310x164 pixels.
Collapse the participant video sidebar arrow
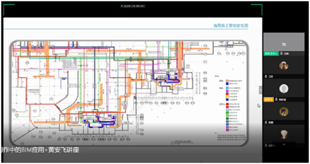(260, 90)
